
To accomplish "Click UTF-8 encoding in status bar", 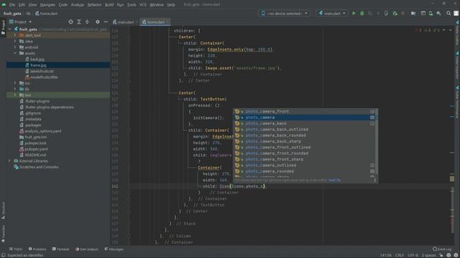I will tap(413, 255).
